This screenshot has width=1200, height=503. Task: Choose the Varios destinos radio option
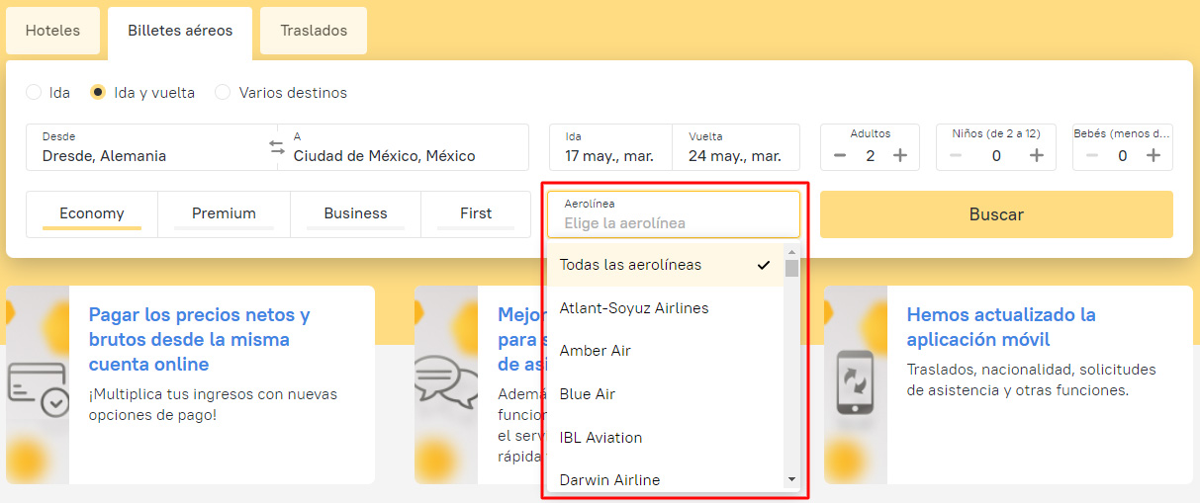coord(223,93)
